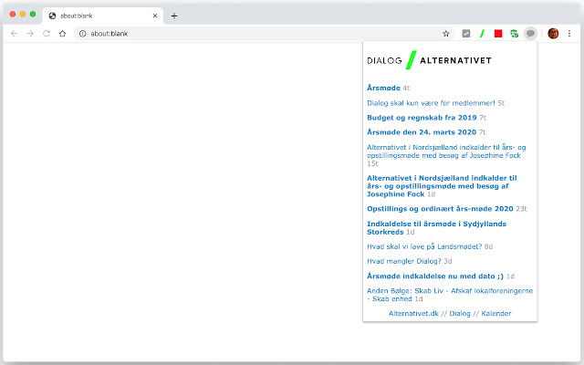This screenshot has height=365, width=584.
Task: Open the gray chart extension icon
Action: (466, 34)
